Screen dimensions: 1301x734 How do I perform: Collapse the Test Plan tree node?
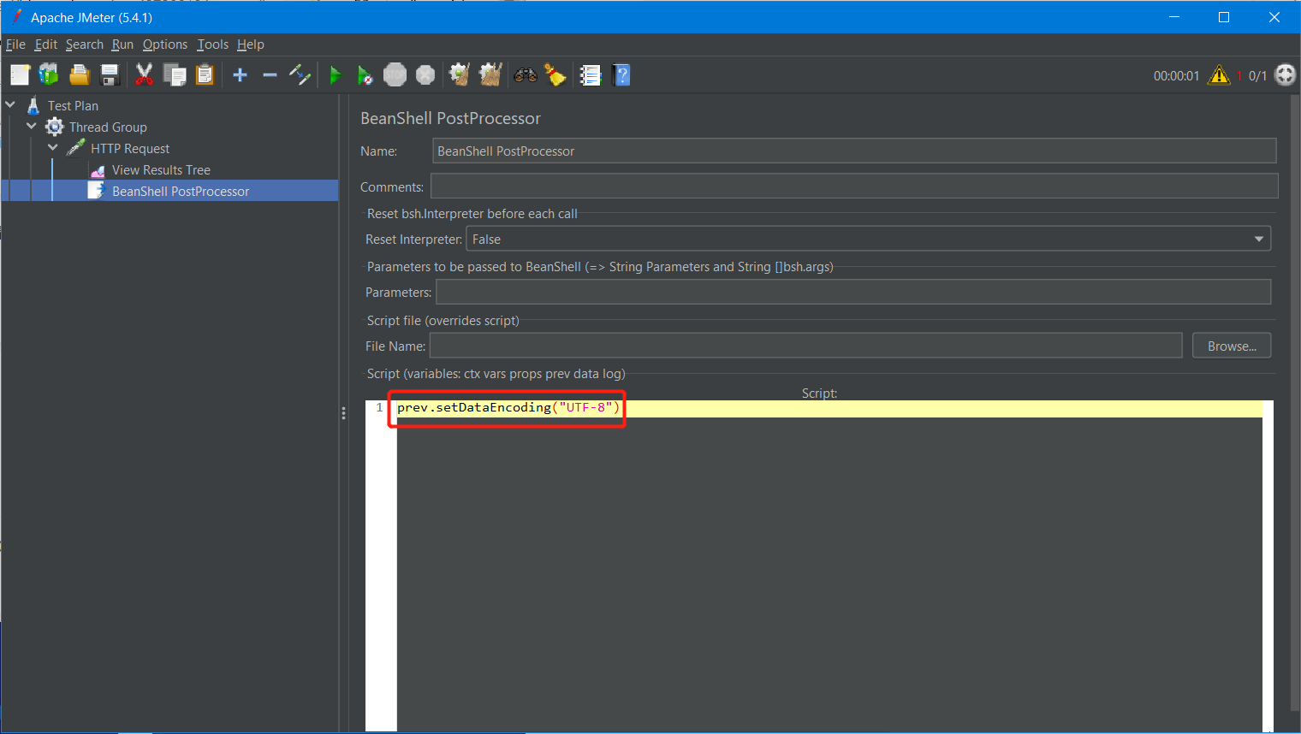click(10, 104)
